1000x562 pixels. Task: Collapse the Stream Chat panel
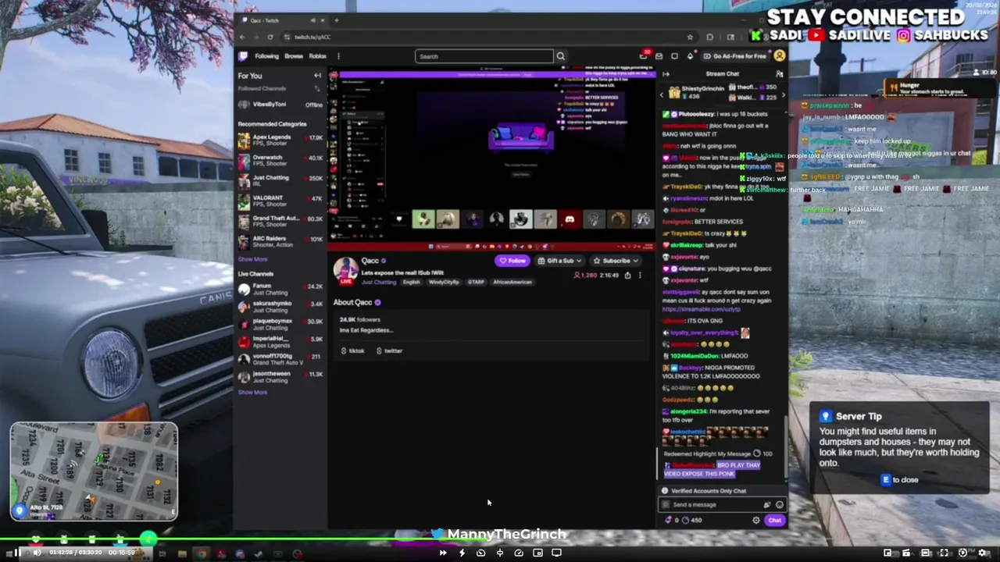[x=666, y=74]
